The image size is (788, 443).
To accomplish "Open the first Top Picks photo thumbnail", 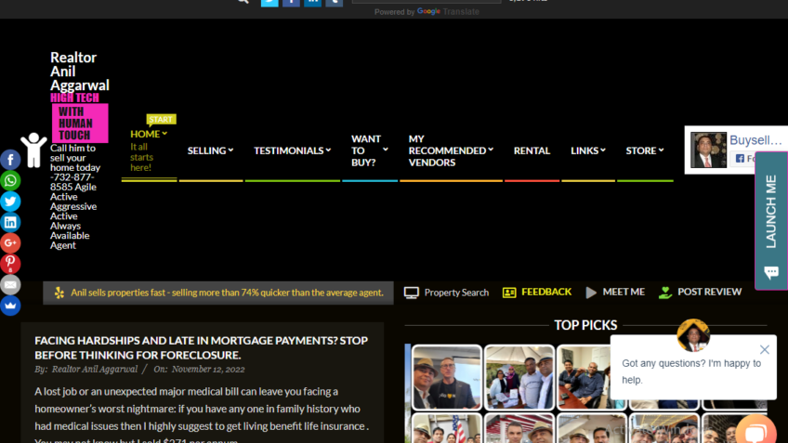I will pos(446,377).
